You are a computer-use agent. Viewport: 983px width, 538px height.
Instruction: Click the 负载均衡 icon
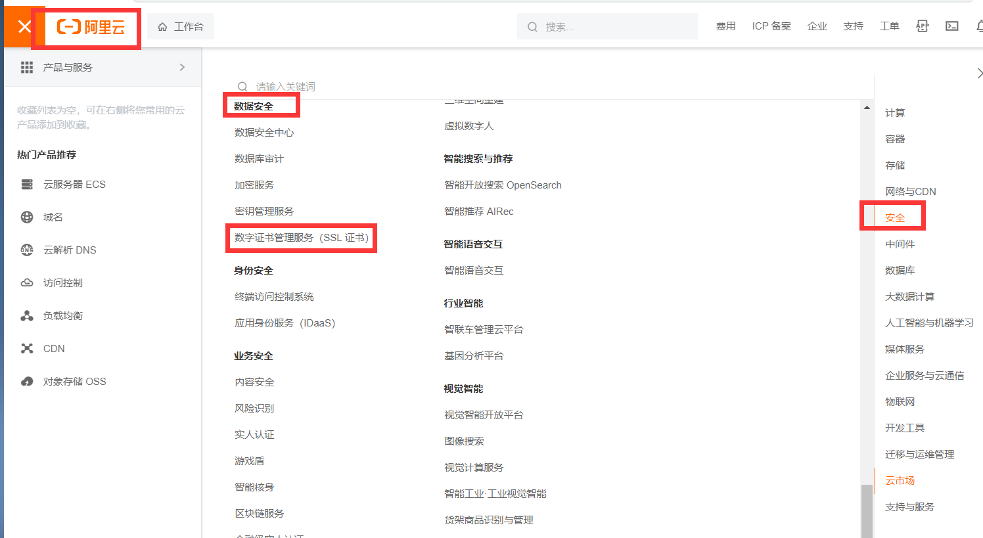coord(27,316)
